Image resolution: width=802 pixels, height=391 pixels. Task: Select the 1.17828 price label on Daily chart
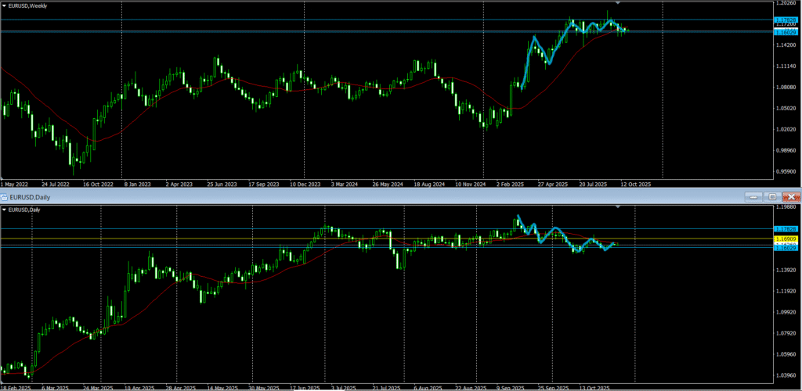coord(786,228)
